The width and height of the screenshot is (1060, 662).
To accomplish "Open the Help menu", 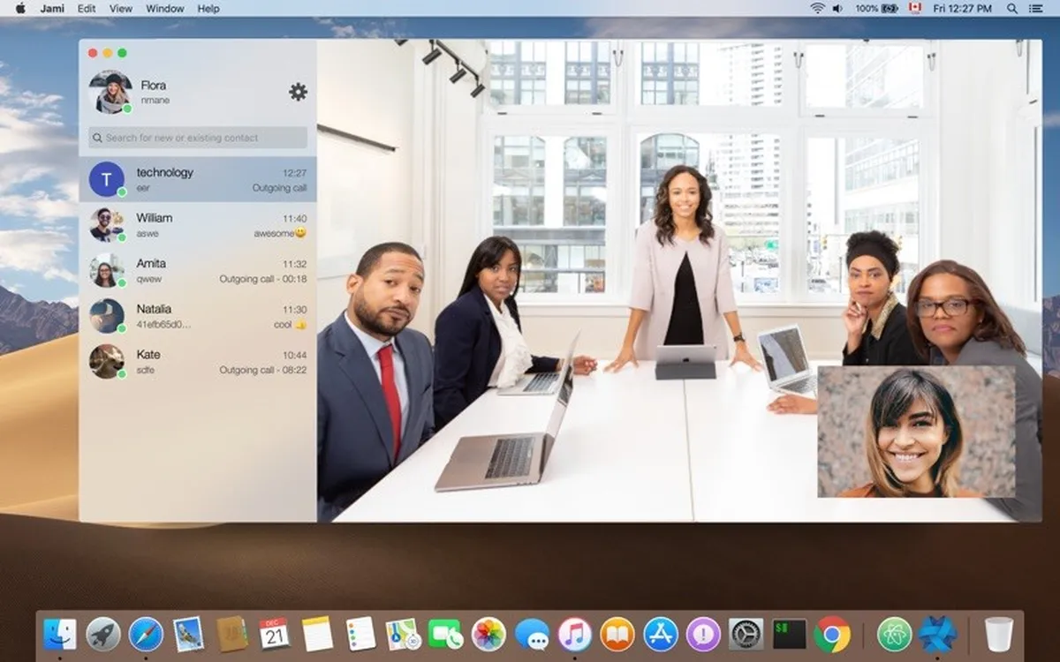I will pyautogui.click(x=208, y=8).
